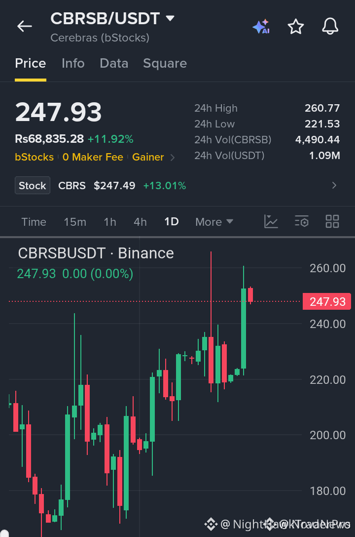Tap the CBRSBUSDT · Binance chart title
The height and width of the screenshot is (537, 355).
point(96,253)
